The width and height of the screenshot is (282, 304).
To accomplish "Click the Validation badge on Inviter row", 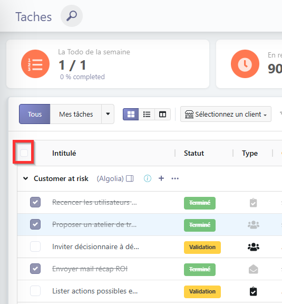I will (x=202, y=247).
